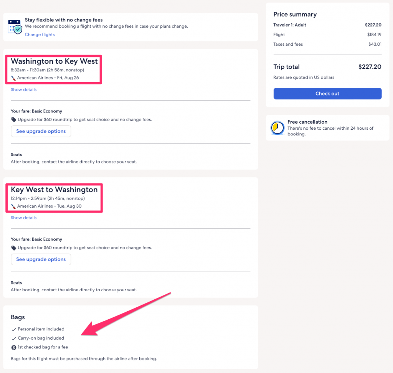Click the checkmark next to Carry-on bag included
Viewport: 393px width, 373px height.
click(x=14, y=338)
